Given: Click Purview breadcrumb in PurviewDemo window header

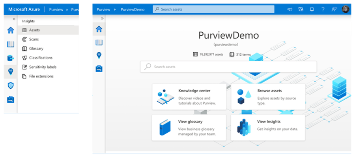Looking at the screenshot, I should 103,9.
